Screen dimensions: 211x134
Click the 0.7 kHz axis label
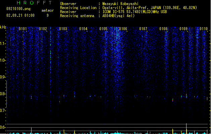(x=3, y=111)
